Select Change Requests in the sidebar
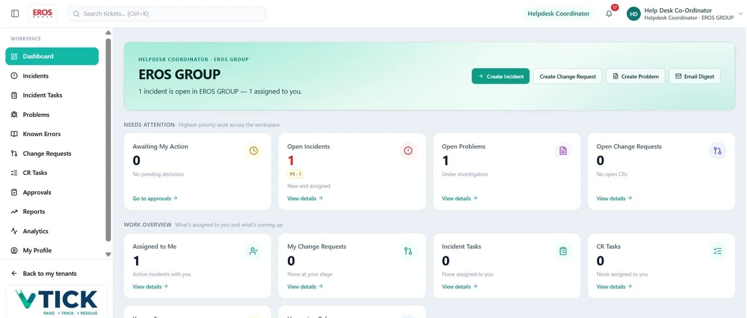 pyautogui.click(x=52, y=153)
